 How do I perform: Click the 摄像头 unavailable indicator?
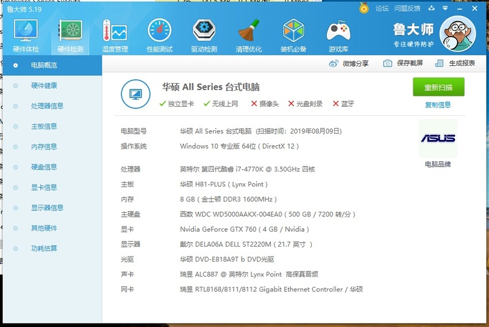265,104
